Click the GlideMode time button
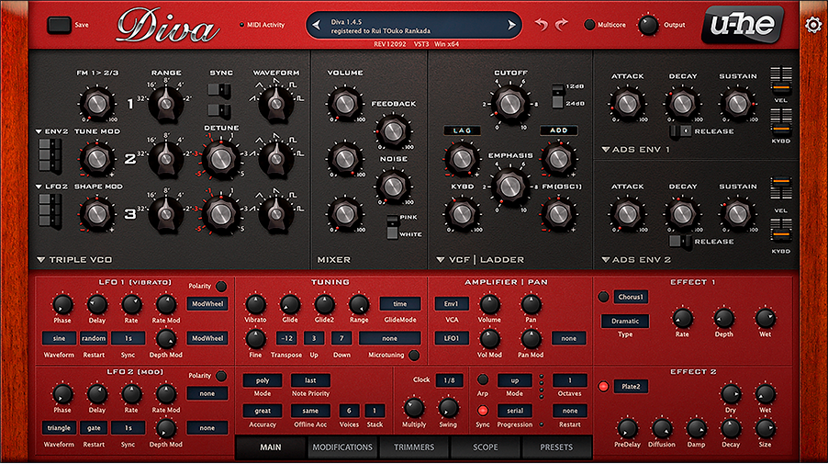 coord(400,303)
